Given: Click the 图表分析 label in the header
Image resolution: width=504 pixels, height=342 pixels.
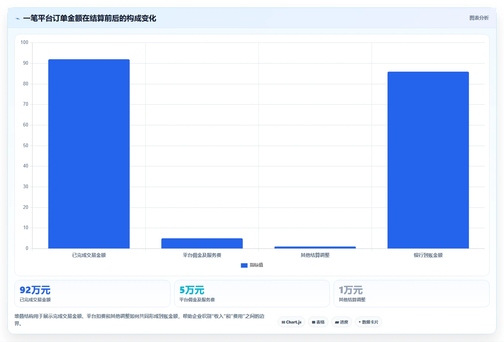Looking at the screenshot, I should tap(479, 18).
